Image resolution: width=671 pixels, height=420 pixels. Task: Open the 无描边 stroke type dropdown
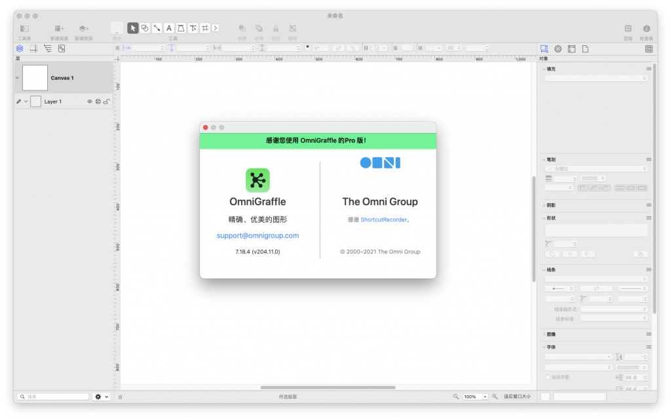596,169
